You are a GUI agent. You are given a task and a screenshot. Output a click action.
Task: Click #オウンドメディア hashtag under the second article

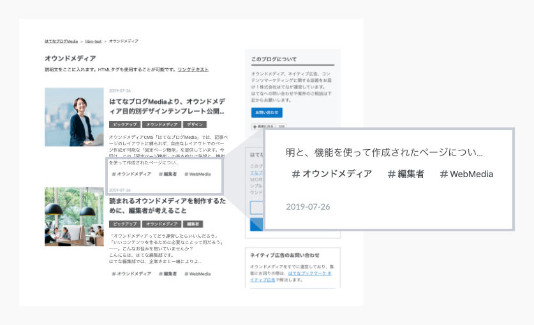[x=131, y=273]
